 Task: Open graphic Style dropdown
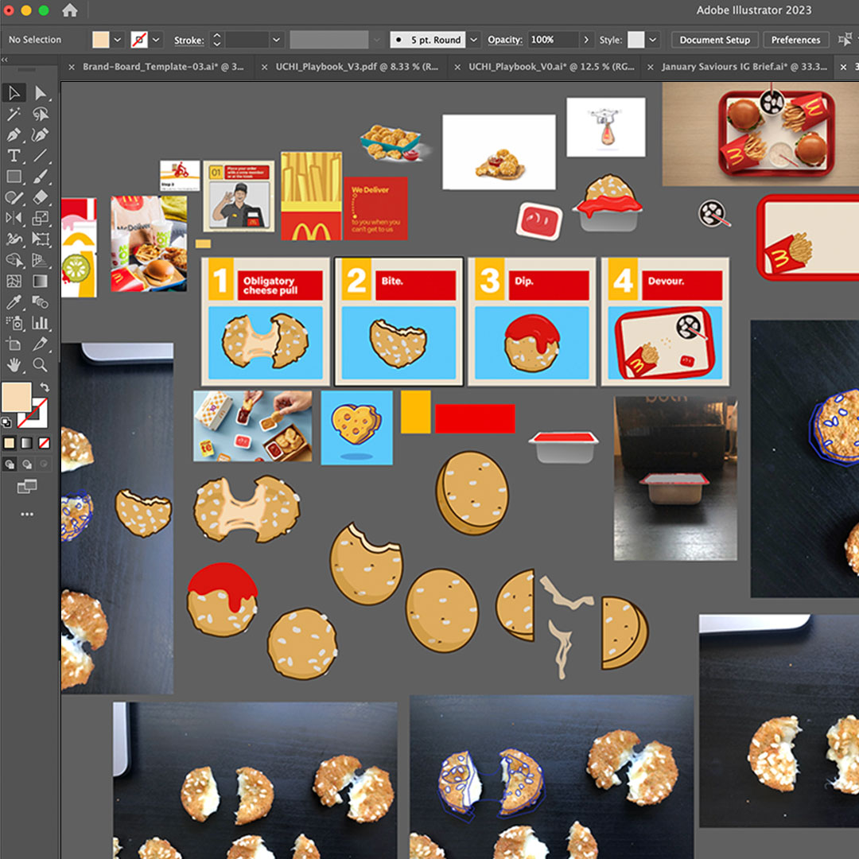point(652,40)
